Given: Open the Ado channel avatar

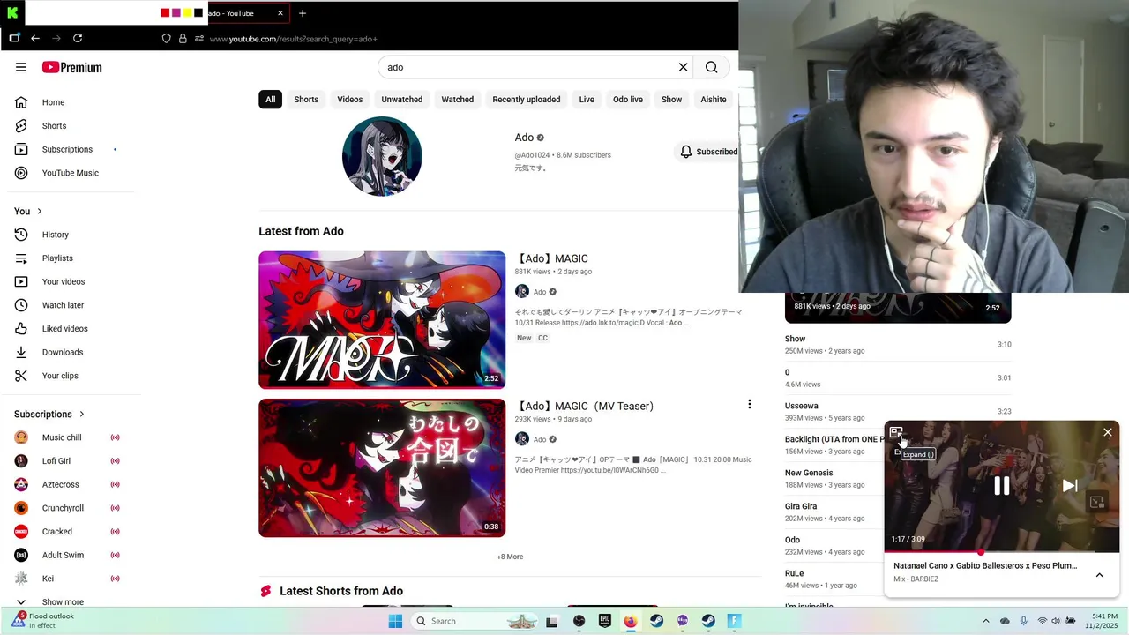Looking at the screenshot, I should click(x=382, y=156).
